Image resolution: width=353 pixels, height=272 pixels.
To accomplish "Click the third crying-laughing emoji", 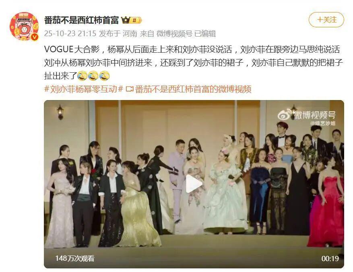I will point(104,76).
